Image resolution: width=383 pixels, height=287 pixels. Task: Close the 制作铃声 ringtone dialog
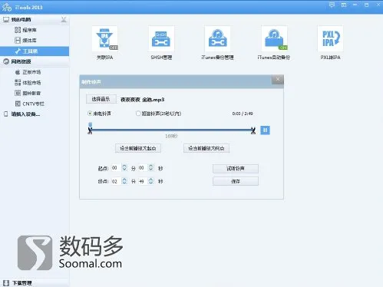tap(278, 79)
